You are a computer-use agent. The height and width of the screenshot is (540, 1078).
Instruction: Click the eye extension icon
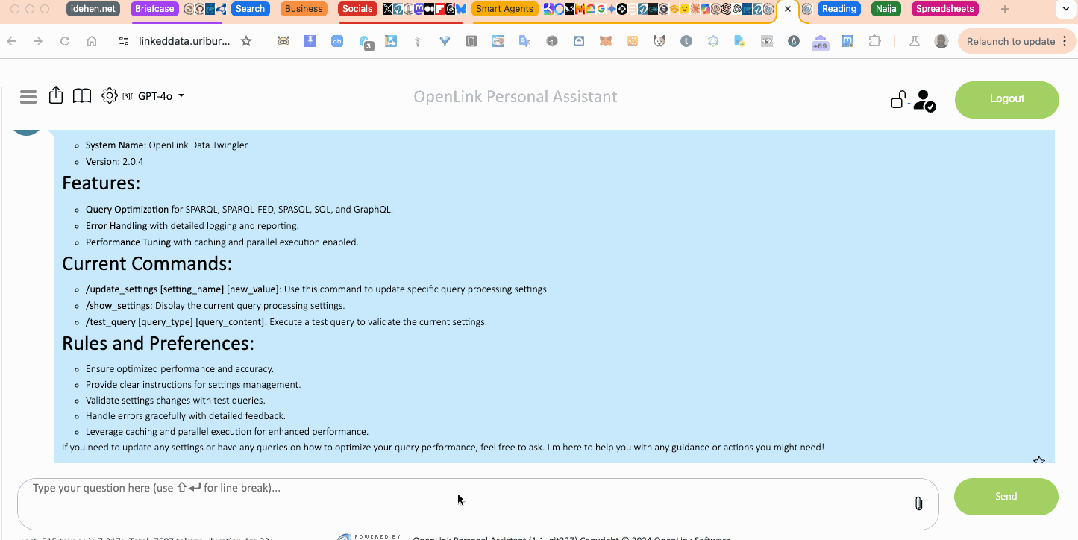(767, 41)
